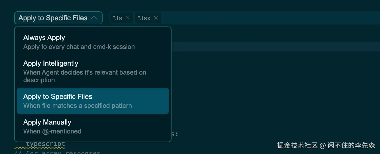The image size is (380, 154).
Task: Click the "Apply to Specific Files" dropdown button label
Action: 53,18
